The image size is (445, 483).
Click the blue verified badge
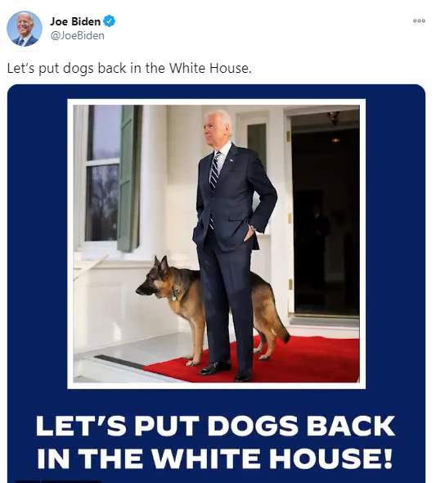(x=109, y=21)
